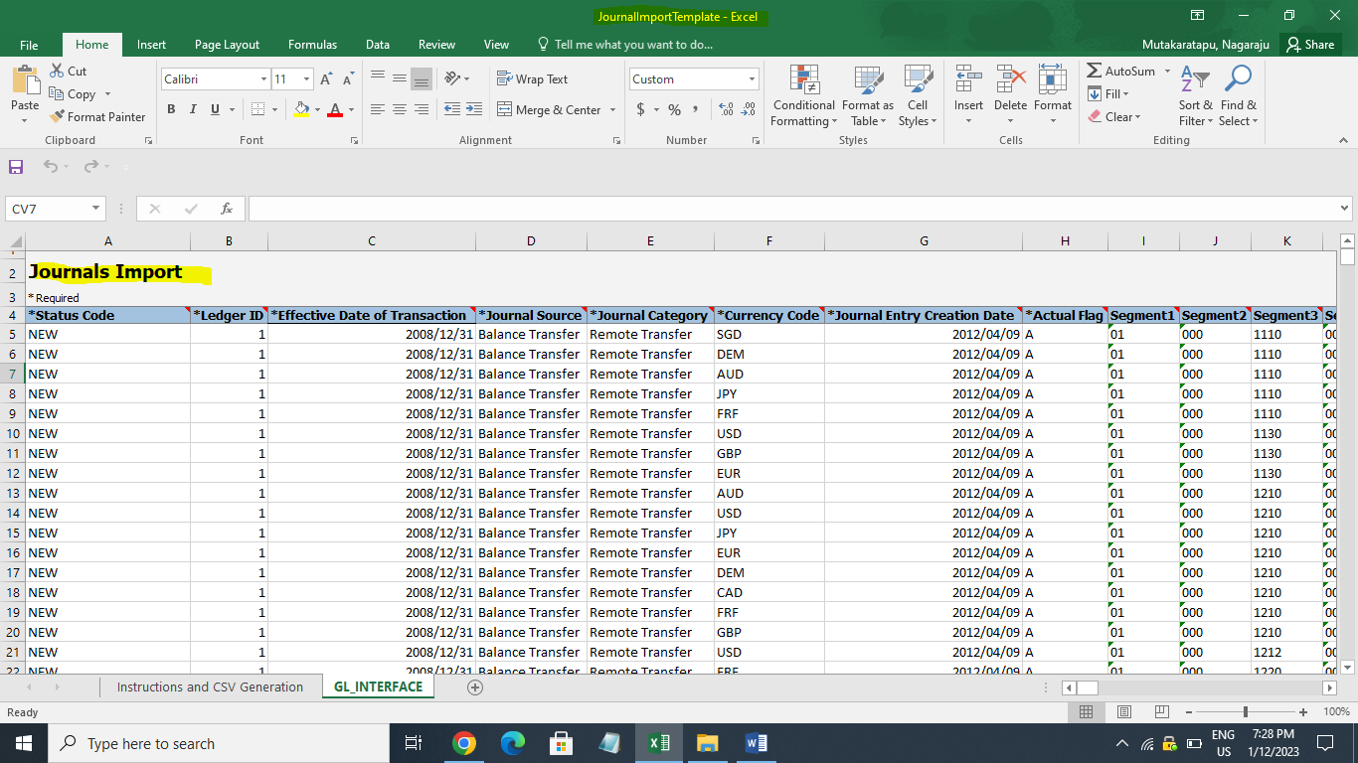The width and height of the screenshot is (1358, 763).
Task: Click the Format Painter brush icon
Action: [58, 116]
